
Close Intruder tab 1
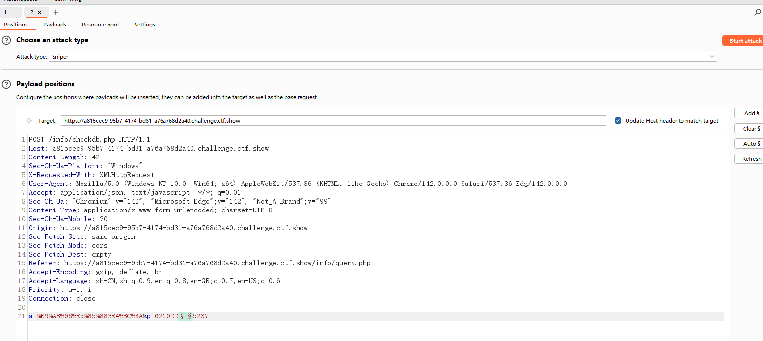pos(13,12)
